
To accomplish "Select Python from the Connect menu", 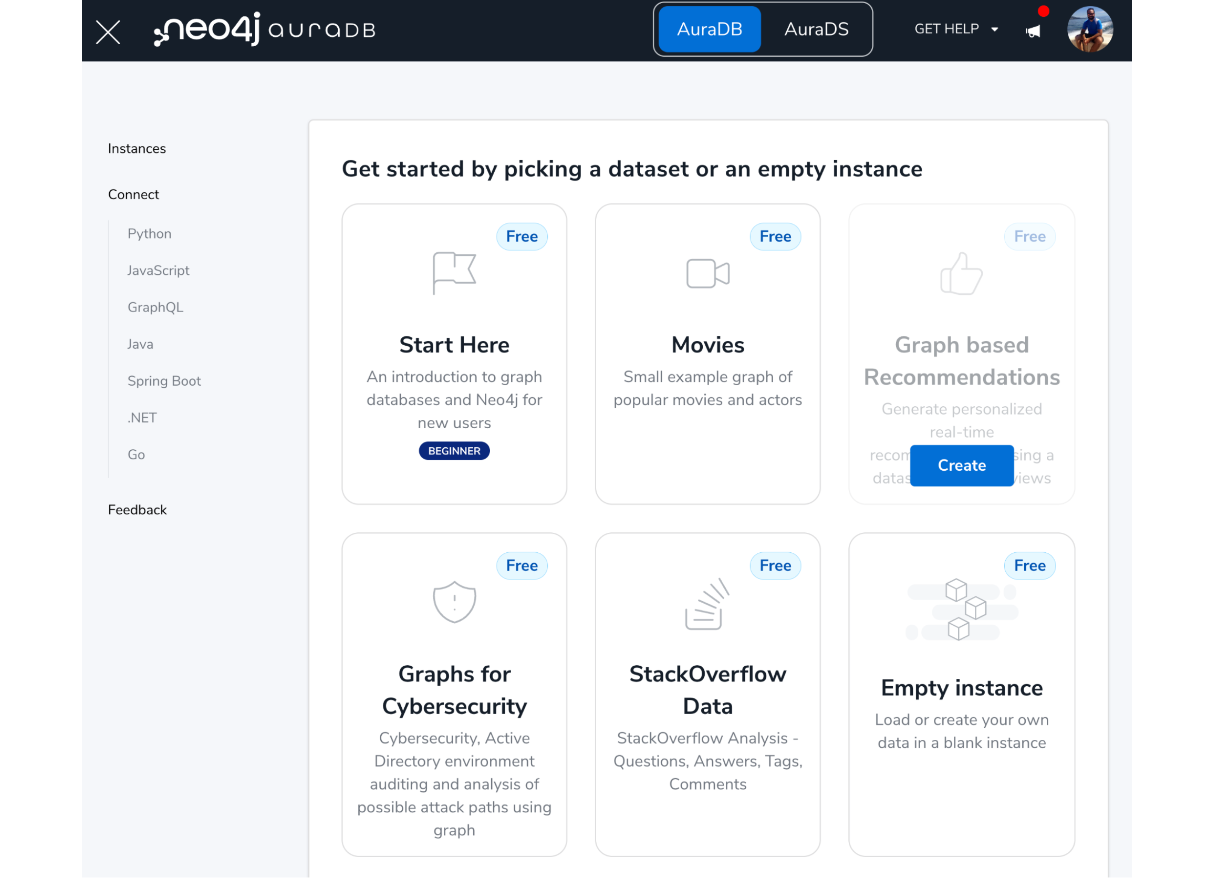I will tap(150, 233).
